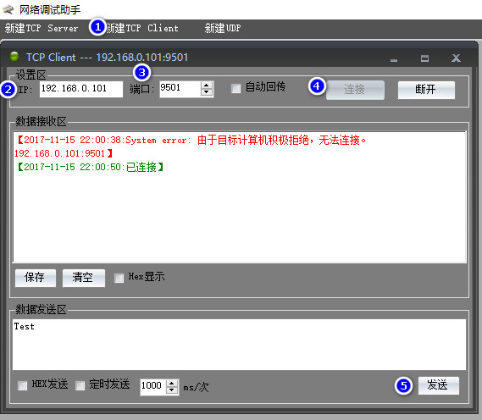482x420 pixels.
Task: Click the Test text in send area
Action: [x=24, y=326]
